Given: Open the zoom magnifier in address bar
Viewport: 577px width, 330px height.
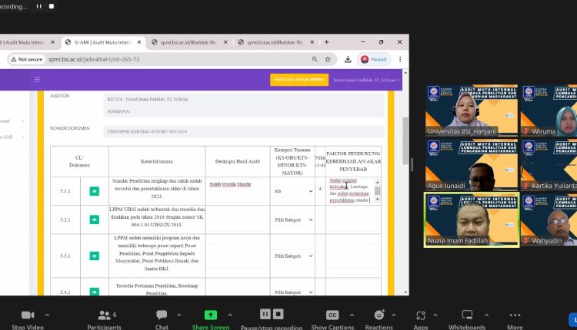Looking at the screenshot, I should click(x=315, y=59).
